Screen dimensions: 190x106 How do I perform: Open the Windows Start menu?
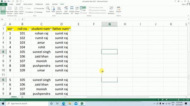click(3, 103)
